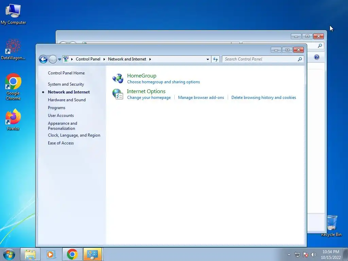Open the address bar history dropdown
The width and height of the screenshot is (348, 261).
coord(208,59)
